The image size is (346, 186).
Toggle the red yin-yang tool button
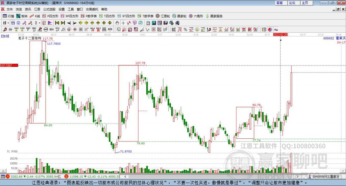[x=270, y=29]
